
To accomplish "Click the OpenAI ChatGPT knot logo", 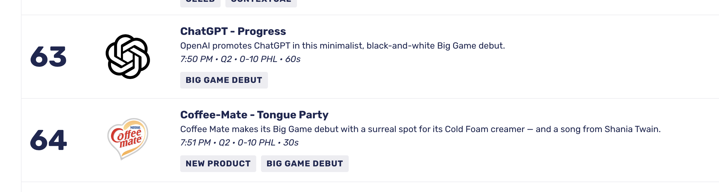I will click(x=128, y=57).
